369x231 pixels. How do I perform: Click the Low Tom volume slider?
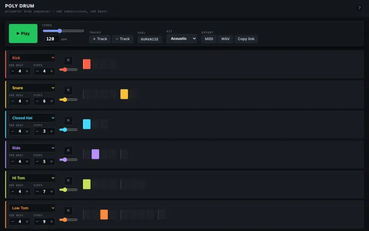point(68,220)
